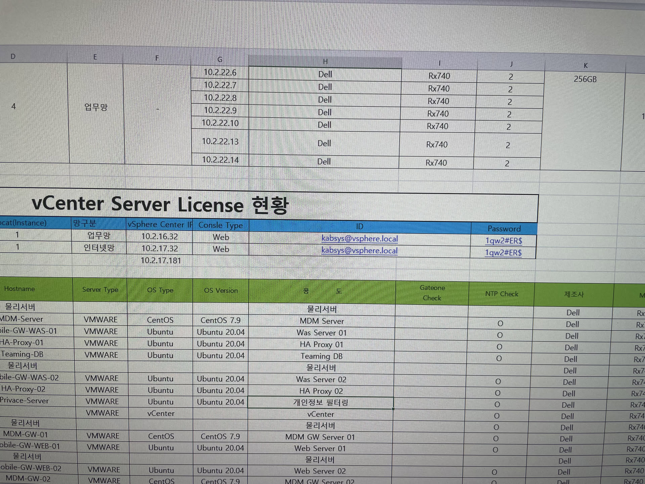The height and width of the screenshot is (484, 645).
Task: Click the Gateone Check header cell
Action: (x=432, y=293)
